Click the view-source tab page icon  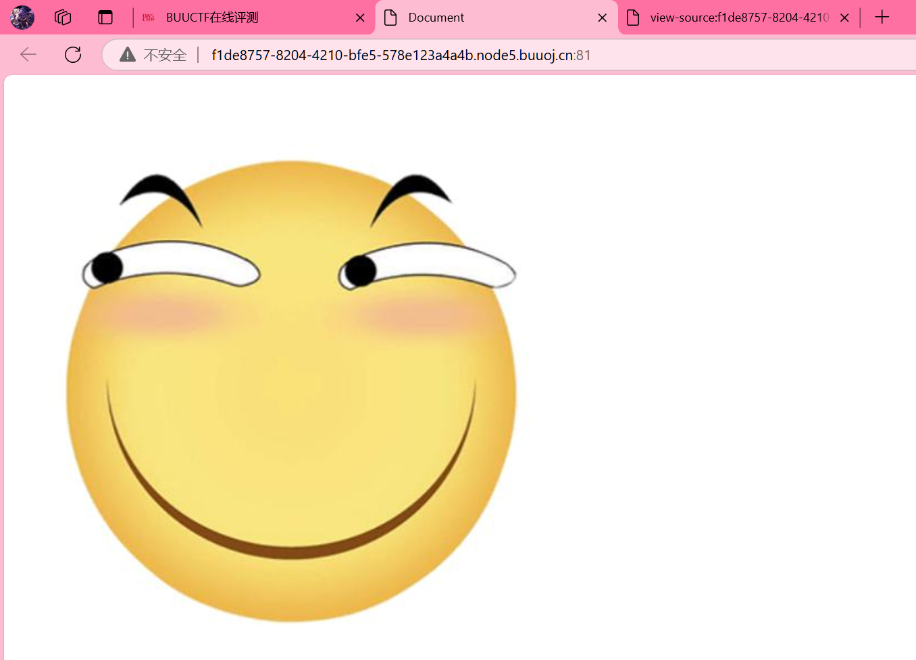(x=633, y=18)
